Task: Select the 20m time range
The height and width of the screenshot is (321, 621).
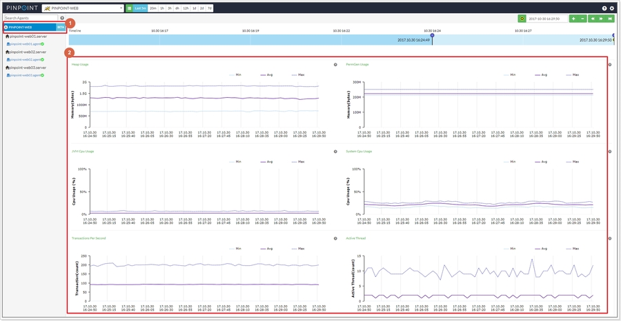Action: (x=152, y=8)
